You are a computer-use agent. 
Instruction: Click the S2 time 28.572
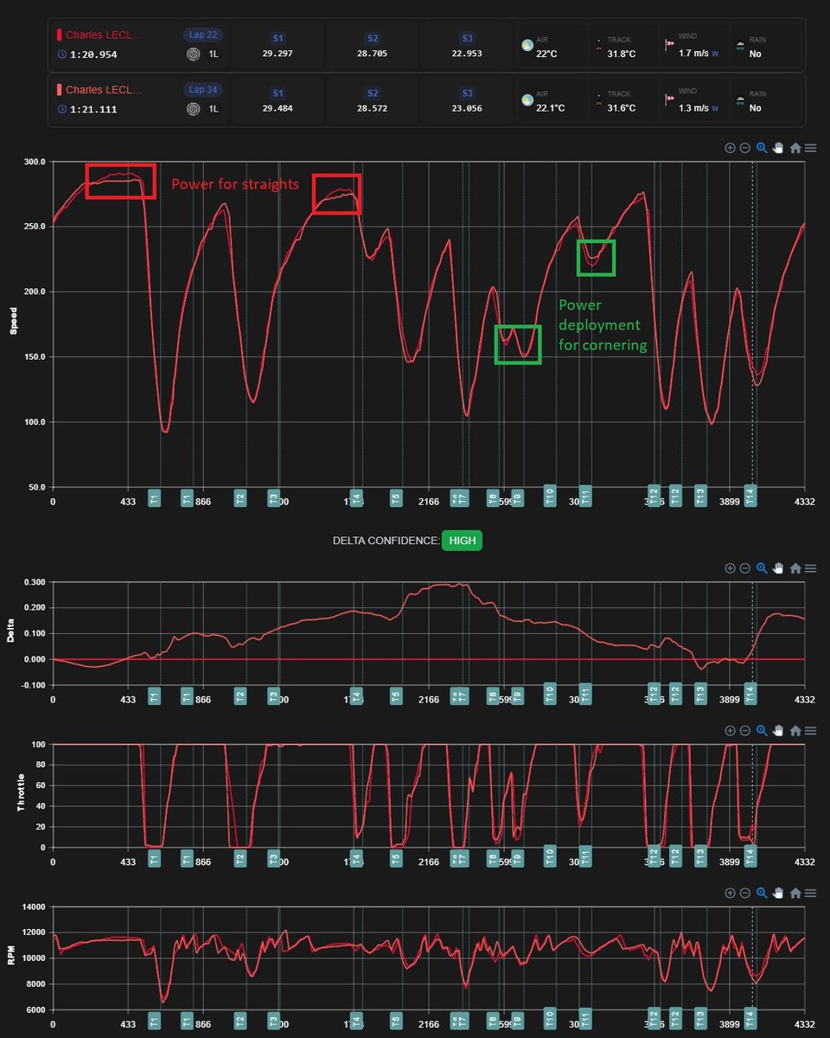pyautogui.click(x=373, y=107)
